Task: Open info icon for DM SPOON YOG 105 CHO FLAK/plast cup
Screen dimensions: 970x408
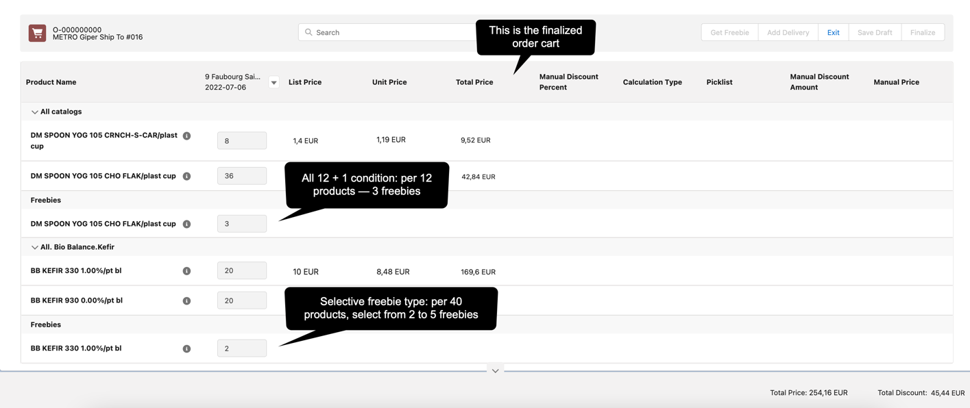Action: coord(186,175)
